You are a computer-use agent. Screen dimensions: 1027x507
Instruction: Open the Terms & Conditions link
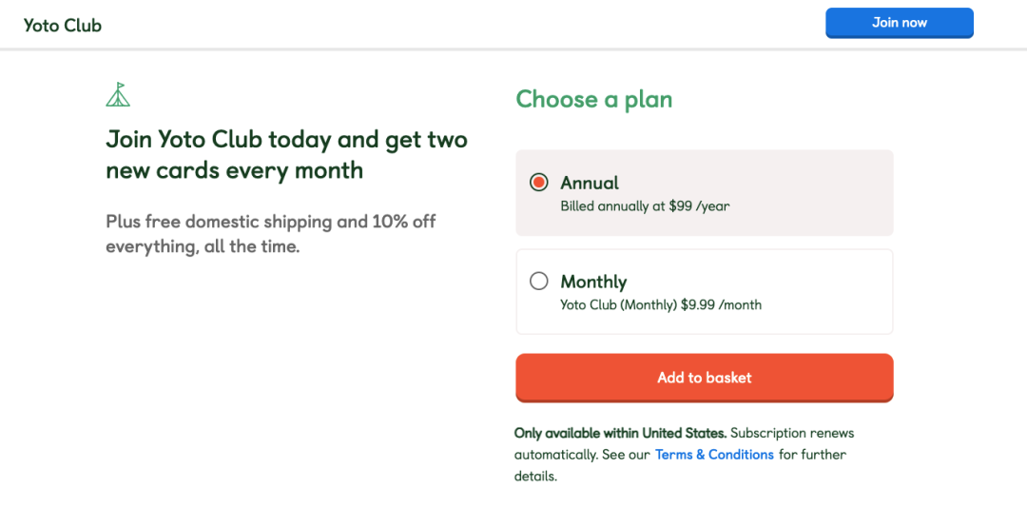pos(714,455)
